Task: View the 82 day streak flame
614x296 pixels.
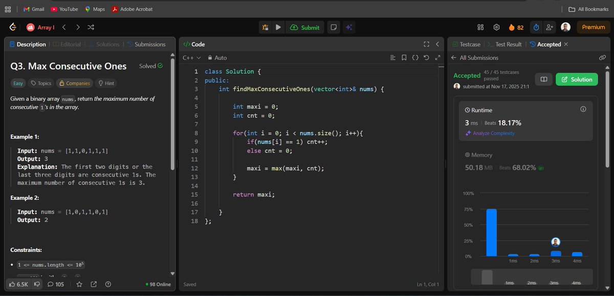Action: click(516, 28)
